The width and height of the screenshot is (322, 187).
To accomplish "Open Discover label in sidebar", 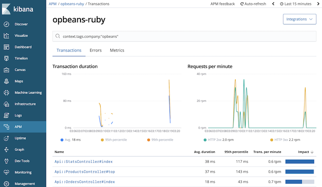I will [21, 24].
